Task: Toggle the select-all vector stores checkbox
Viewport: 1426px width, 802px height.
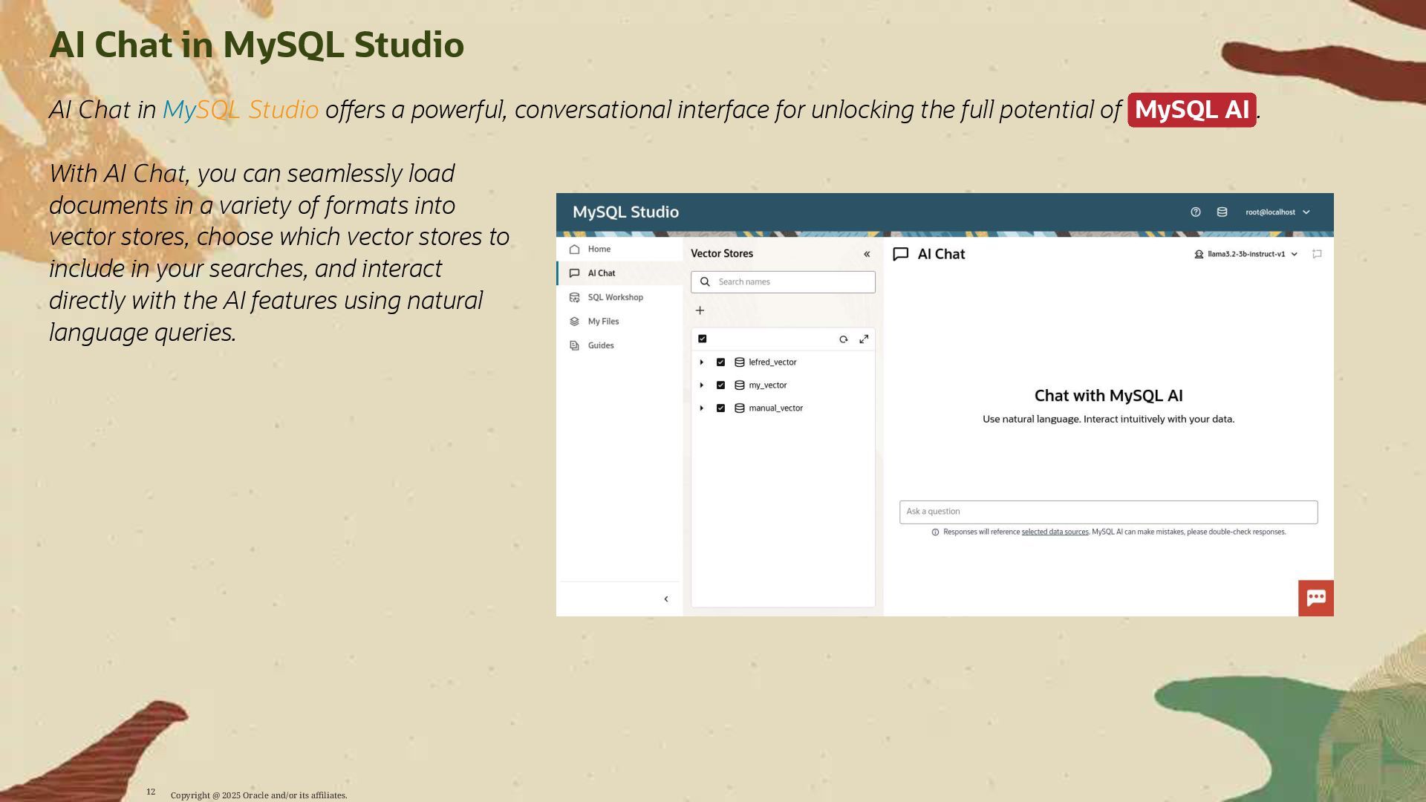Action: [702, 339]
